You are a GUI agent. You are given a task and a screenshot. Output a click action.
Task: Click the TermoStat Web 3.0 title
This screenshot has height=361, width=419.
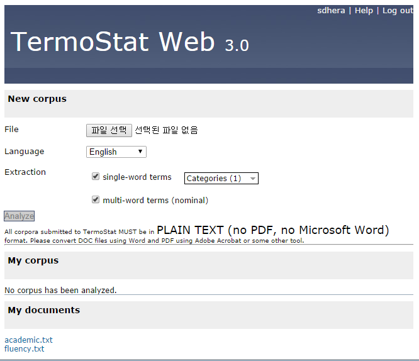130,42
